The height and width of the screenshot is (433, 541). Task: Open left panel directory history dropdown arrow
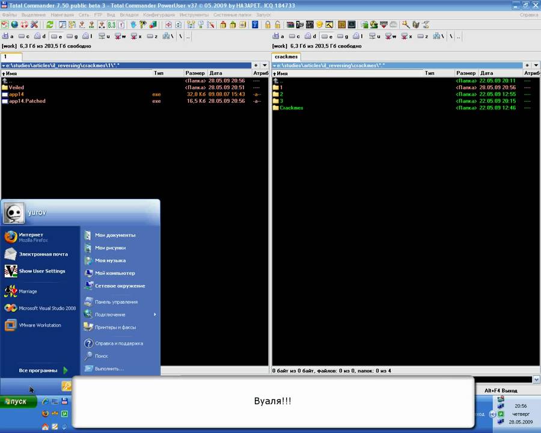click(x=264, y=66)
